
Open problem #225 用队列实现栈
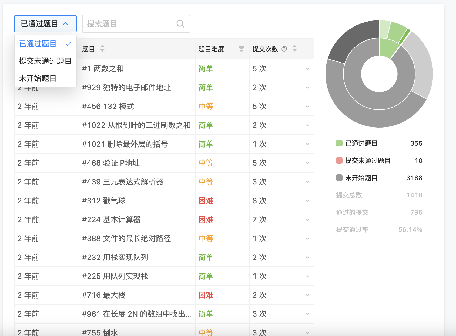[x=115, y=276]
